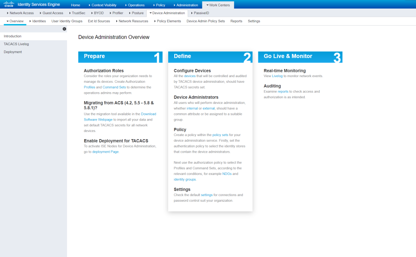Click Enable Deployment for TACACS heading
The width and height of the screenshot is (416, 257).
point(116,141)
